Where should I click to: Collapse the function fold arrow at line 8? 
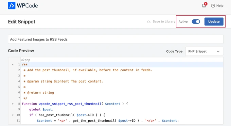coord(13,104)
